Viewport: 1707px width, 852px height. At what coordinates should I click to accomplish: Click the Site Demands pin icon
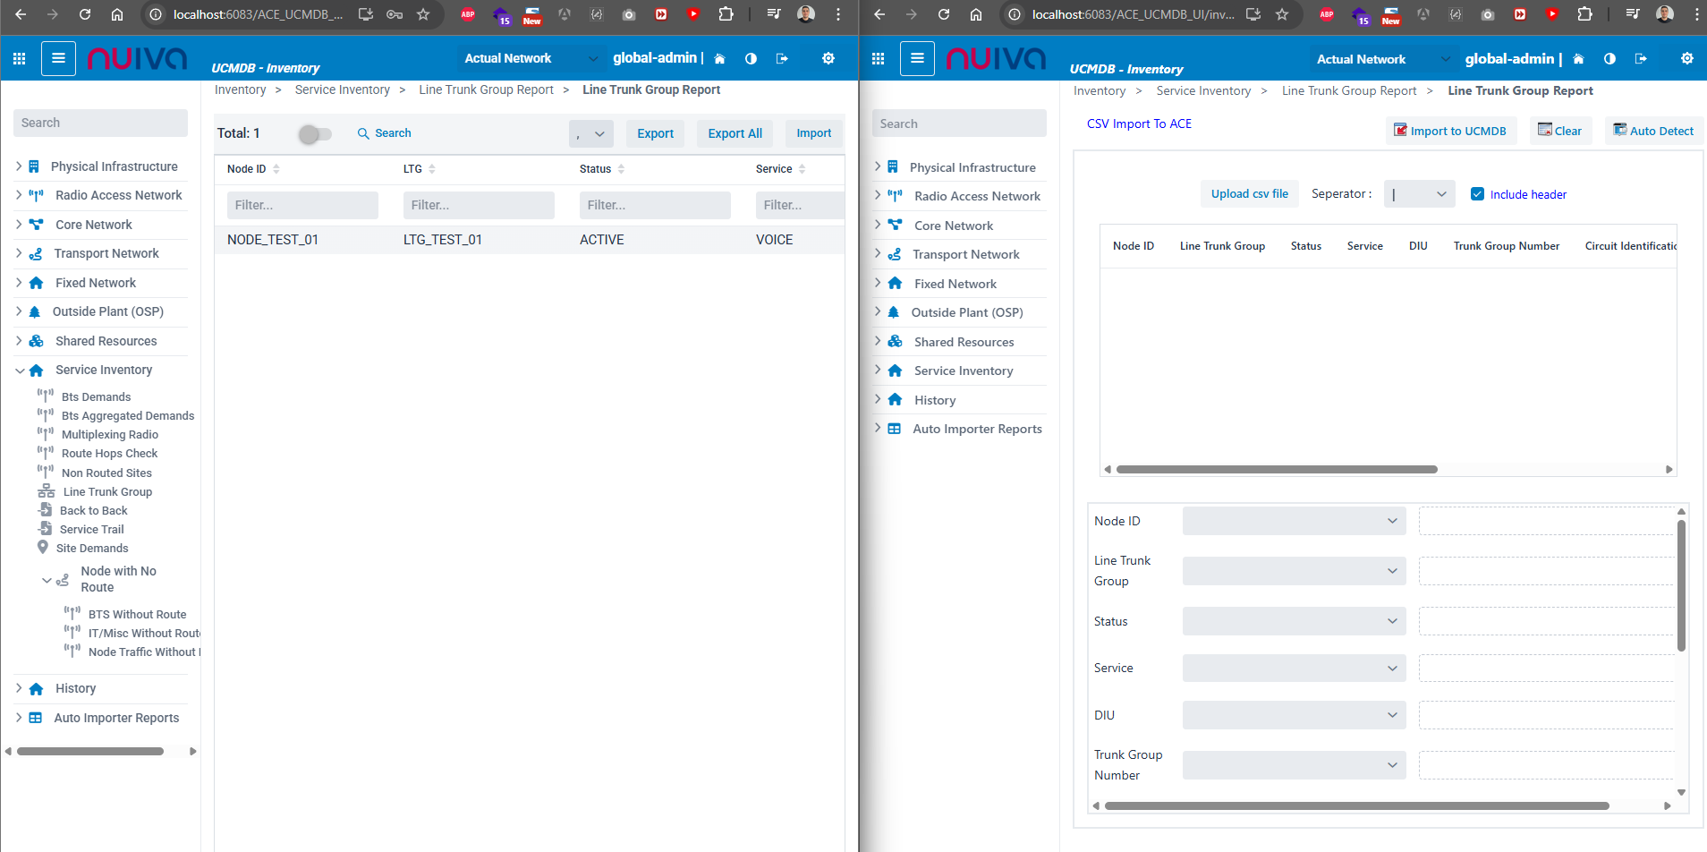[x=43, y=548]
